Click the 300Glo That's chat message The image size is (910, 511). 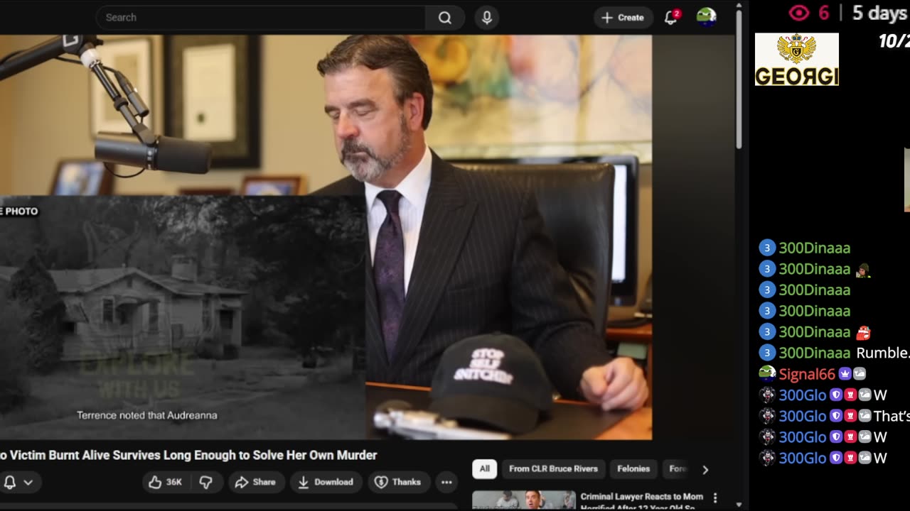pyautogui.click(x=834, y=416)
